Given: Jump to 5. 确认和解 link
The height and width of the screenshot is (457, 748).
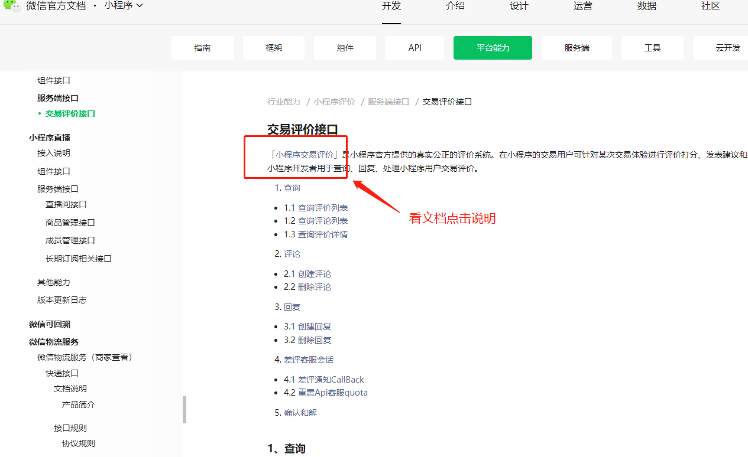Looking at the screenshot, I should pyautogui.click(x=300, y=413).
